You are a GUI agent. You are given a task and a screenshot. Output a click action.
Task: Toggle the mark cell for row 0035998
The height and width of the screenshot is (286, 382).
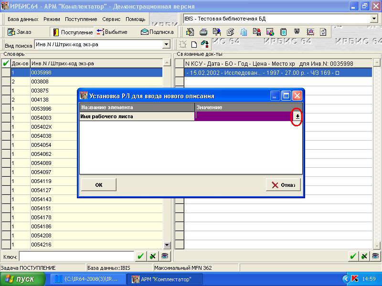point(6,72)
